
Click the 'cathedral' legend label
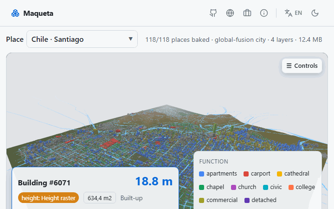coord(297,174)
